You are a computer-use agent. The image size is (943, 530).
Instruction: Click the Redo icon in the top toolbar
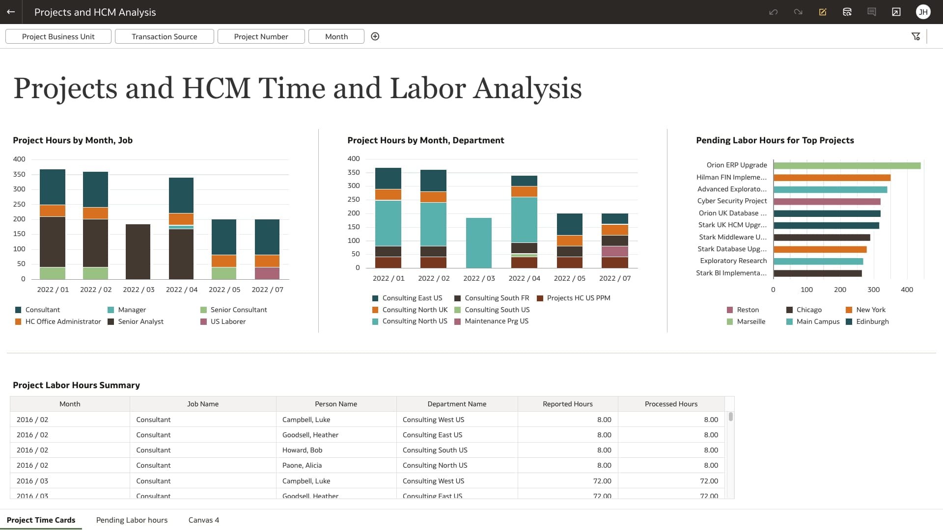tap(798, 12)
